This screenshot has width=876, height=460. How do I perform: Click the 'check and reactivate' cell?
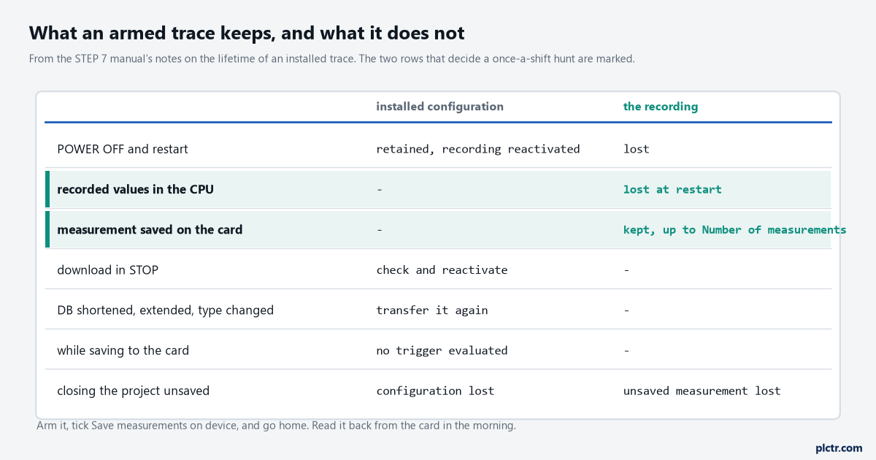click(x=442, y=269)
